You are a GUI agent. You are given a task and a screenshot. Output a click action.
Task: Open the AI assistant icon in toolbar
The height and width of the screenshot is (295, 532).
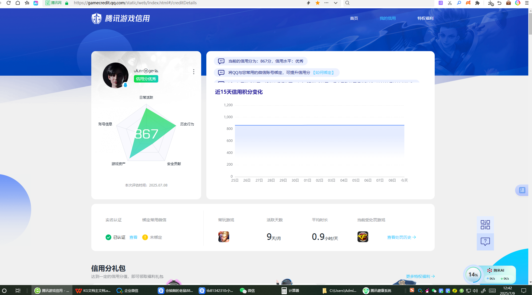pyautogui.click(x=36, y=3)
